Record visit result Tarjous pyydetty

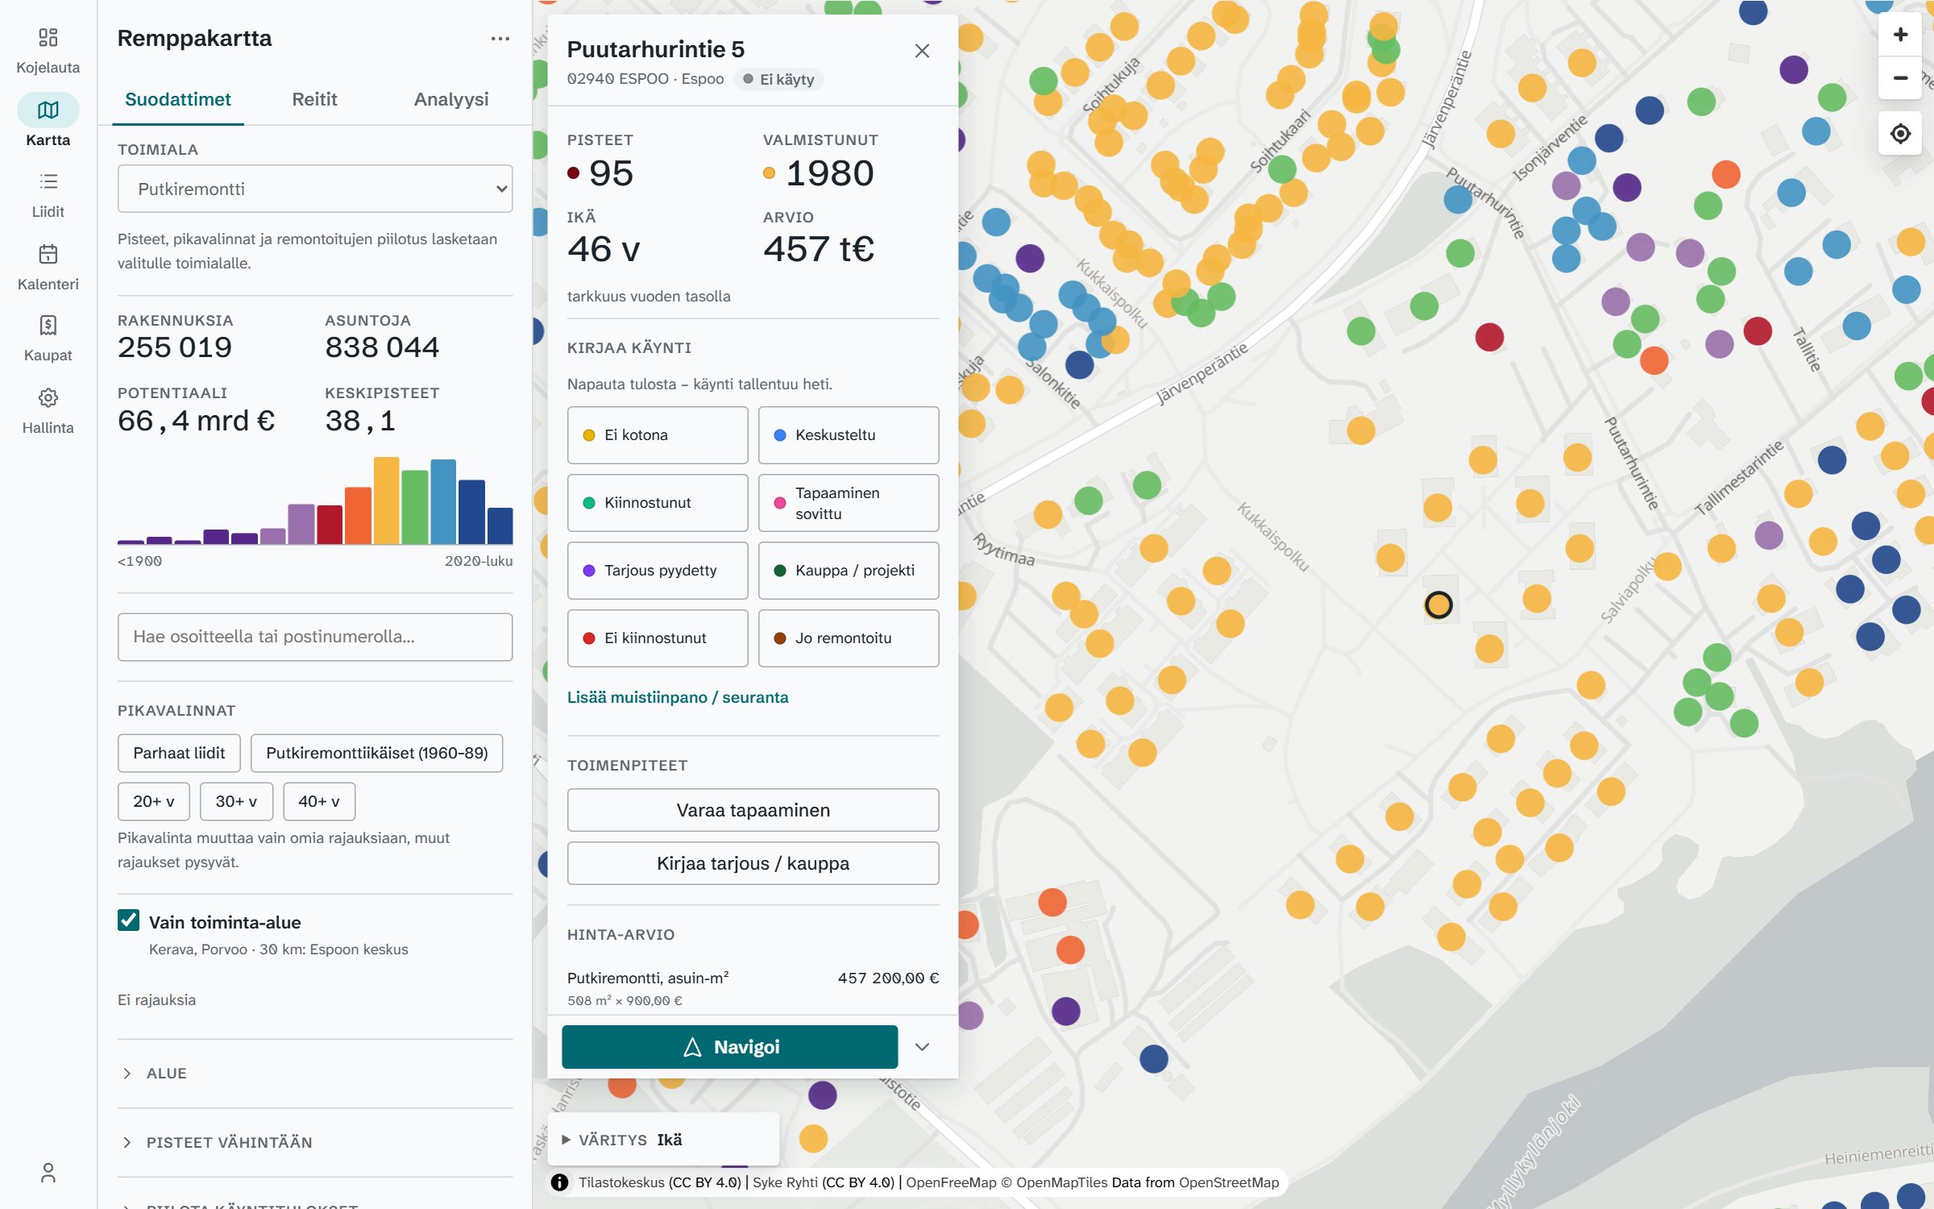click(x=657, y=571)
